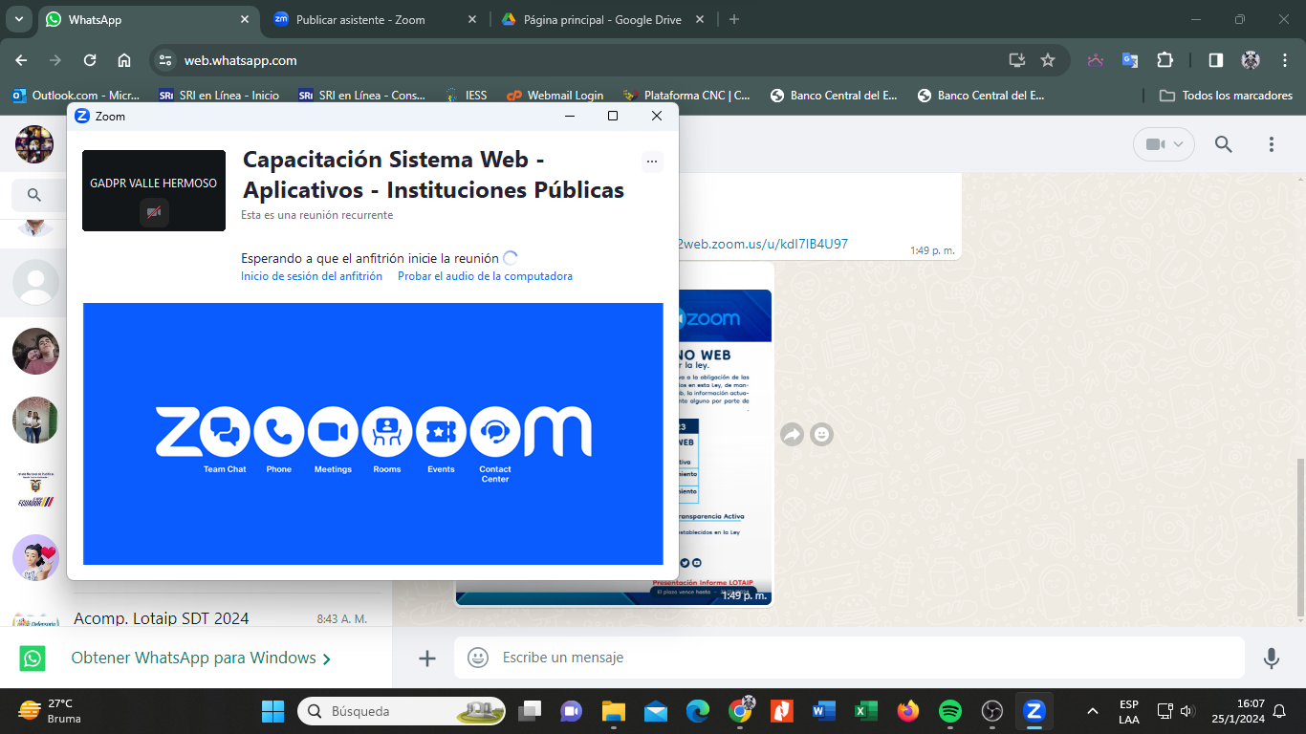Click Inicio de sesión del anfitrión link
1306x734 pixels.
tap(312, 276)
